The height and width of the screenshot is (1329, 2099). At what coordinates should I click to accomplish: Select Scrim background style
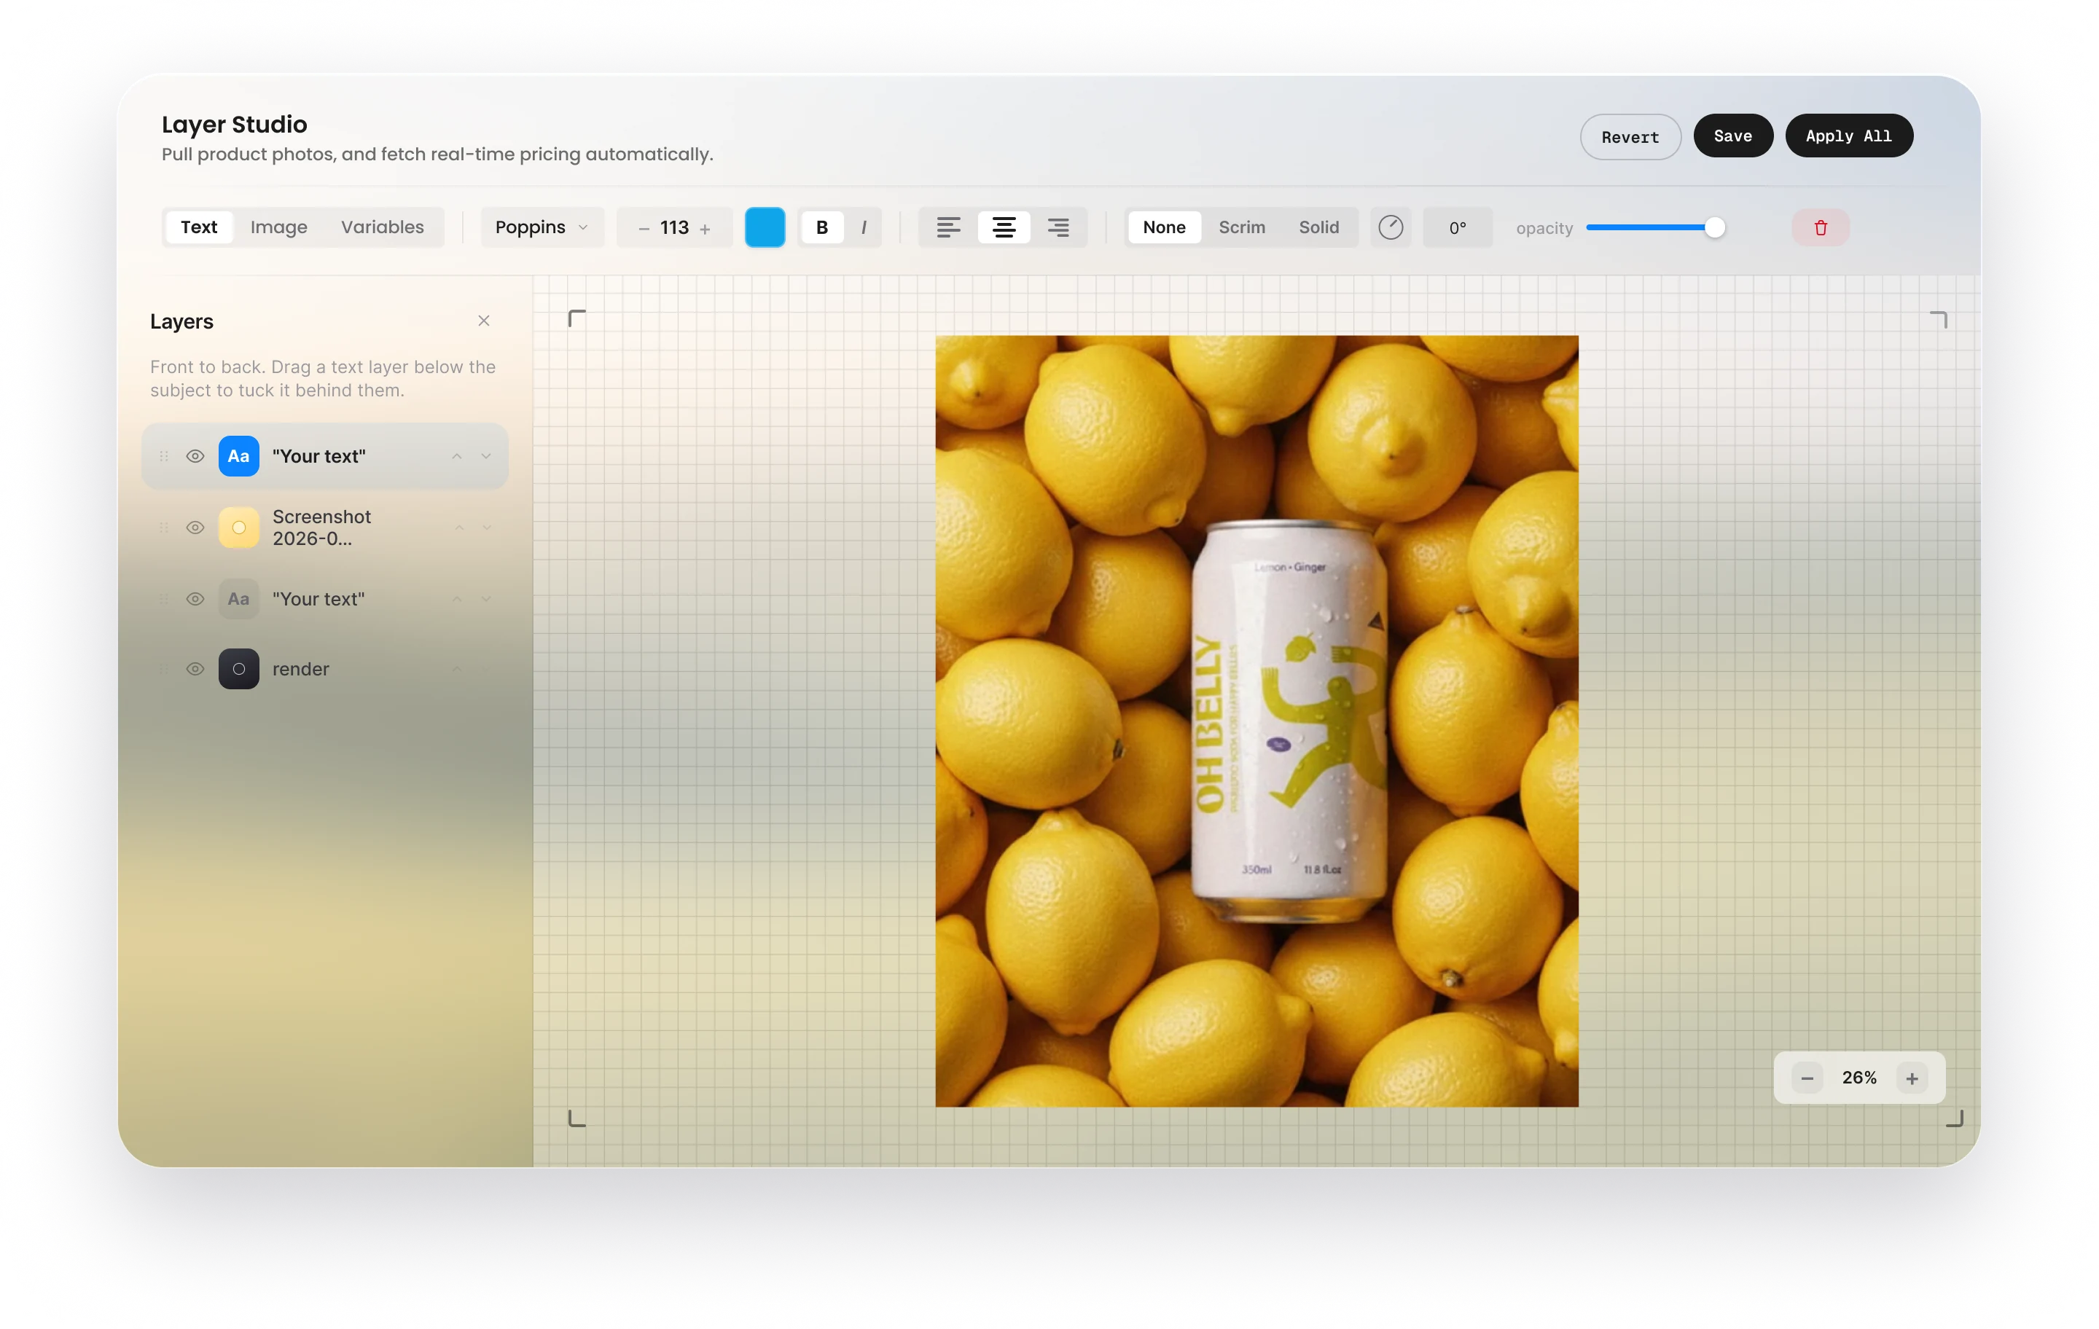[1241, 227]
